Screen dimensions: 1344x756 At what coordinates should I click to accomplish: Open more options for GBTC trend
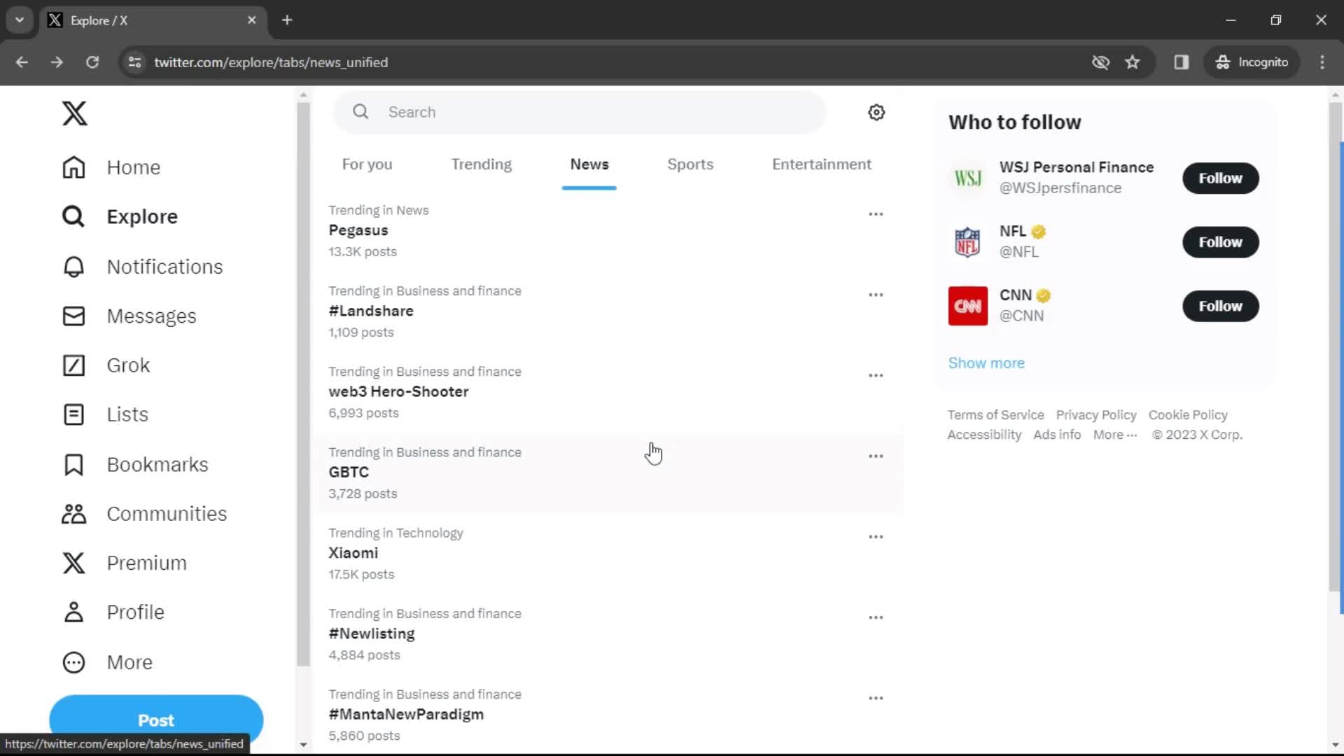(876, 456)
